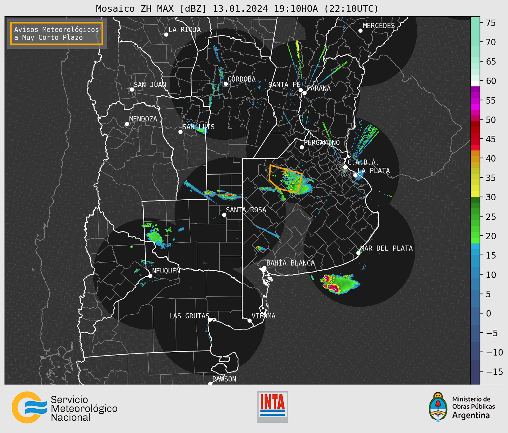Click the Córdoba city marker dot
Viewport: 508px width, 433px height.
226,84
